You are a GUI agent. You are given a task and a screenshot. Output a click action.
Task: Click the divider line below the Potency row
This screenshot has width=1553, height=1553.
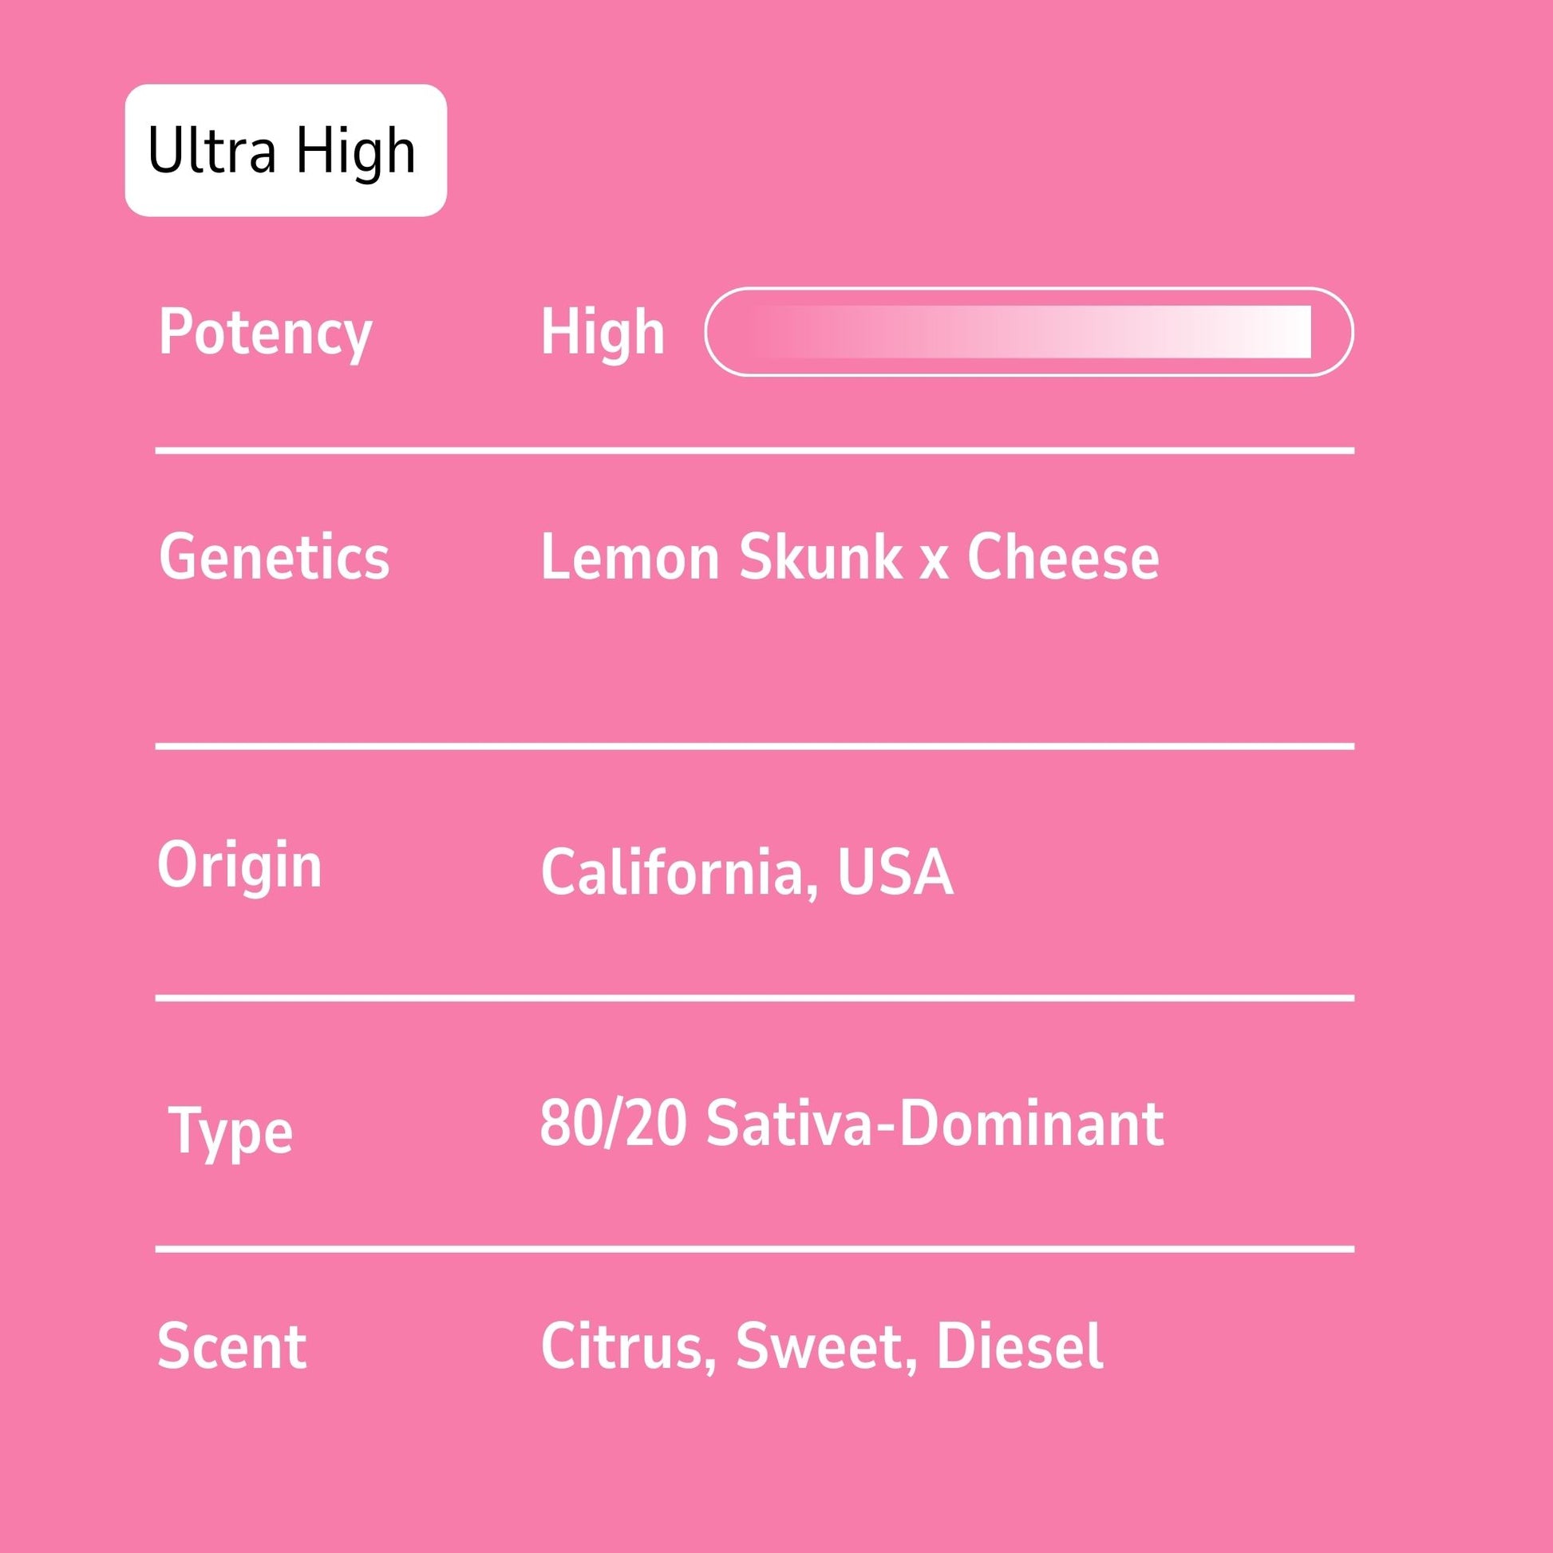pos(754,451)
